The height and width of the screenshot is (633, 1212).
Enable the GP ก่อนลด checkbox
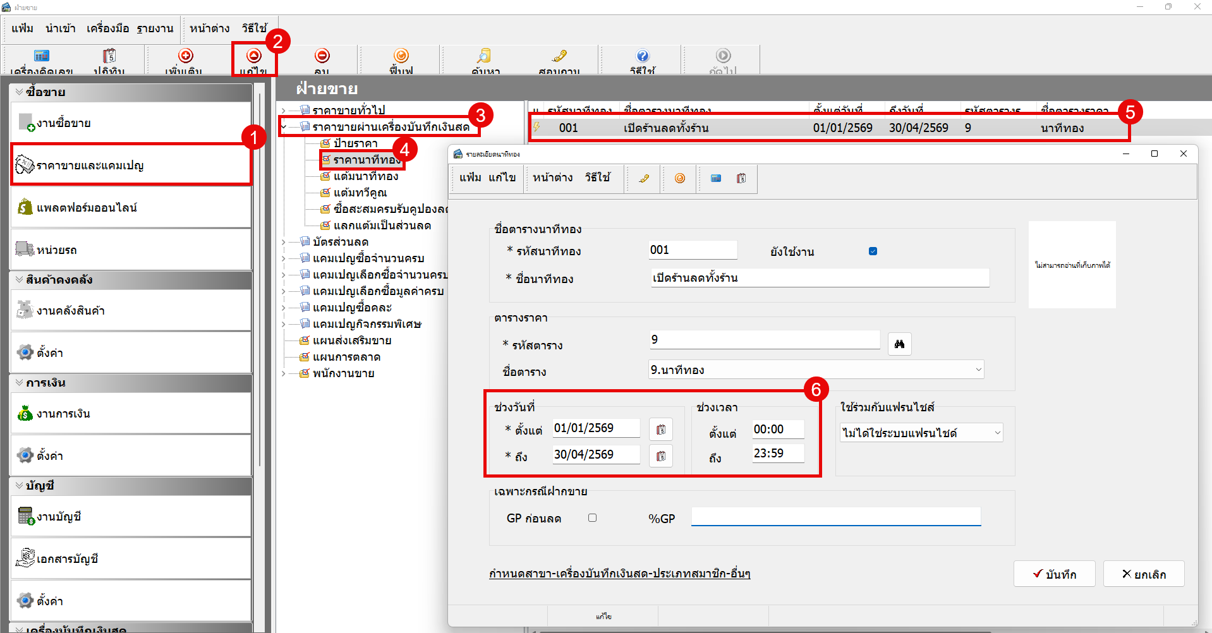pos(592,517)
